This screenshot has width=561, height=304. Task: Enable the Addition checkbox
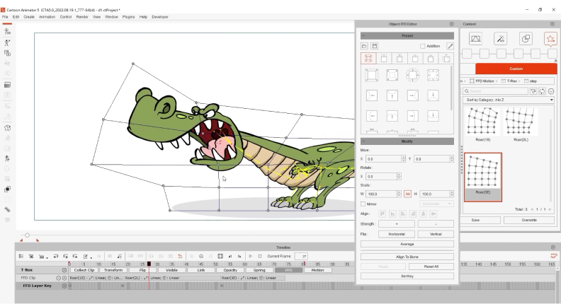[x=422, y=46]
